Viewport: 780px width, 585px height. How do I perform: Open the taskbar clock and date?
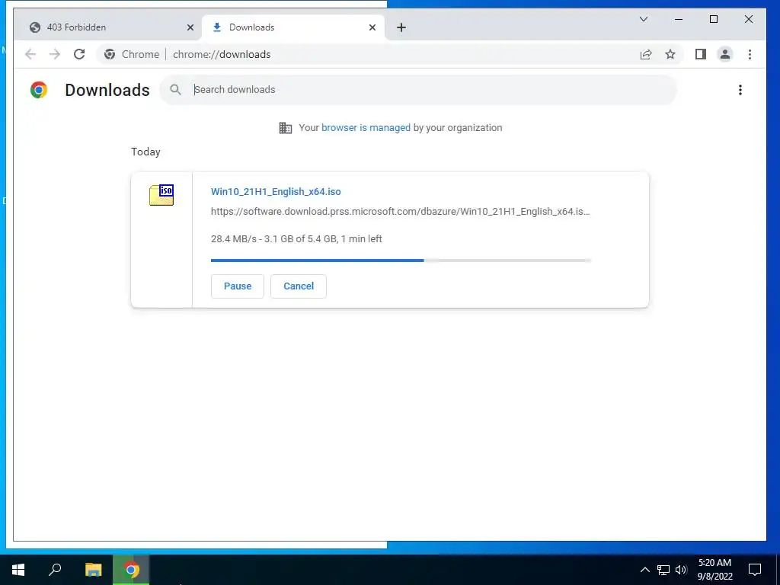pyautogui.click(x=714, y=570)
